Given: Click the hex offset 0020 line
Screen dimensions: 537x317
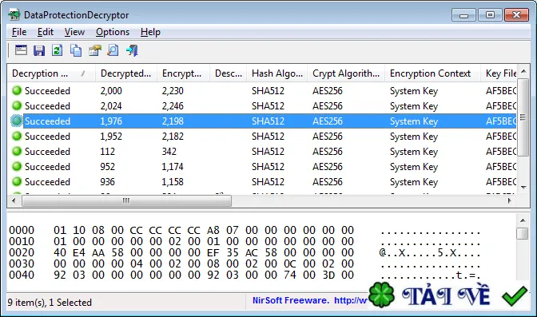Looking at the screenshot, I should click(x=245, y=252).
